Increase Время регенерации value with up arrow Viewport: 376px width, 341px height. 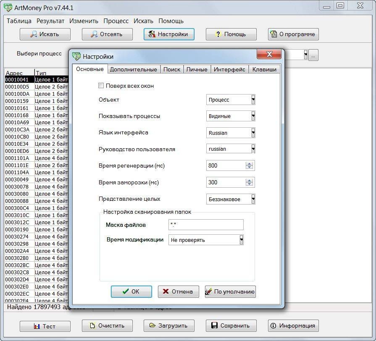point(250,164)
